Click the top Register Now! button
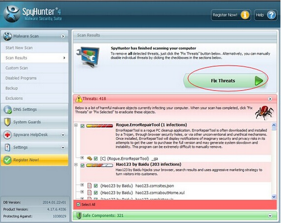281x223 pixels. 231,15
